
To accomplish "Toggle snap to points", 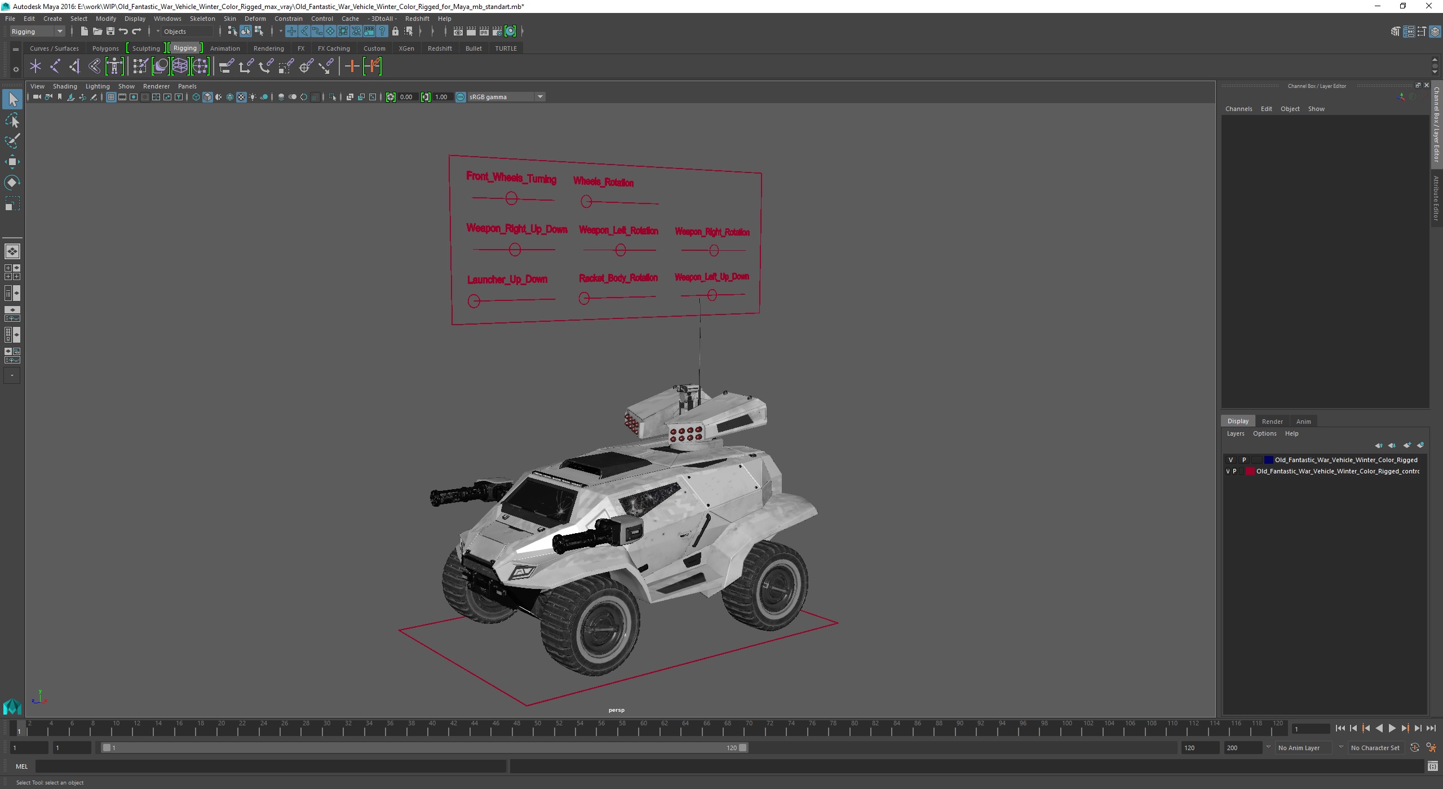I will [x=317, y=32].
